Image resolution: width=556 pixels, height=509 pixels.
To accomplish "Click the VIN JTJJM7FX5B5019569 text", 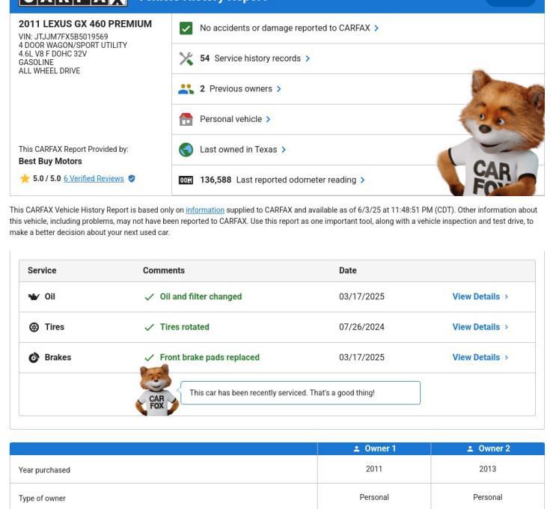I will tap(63, 37).
